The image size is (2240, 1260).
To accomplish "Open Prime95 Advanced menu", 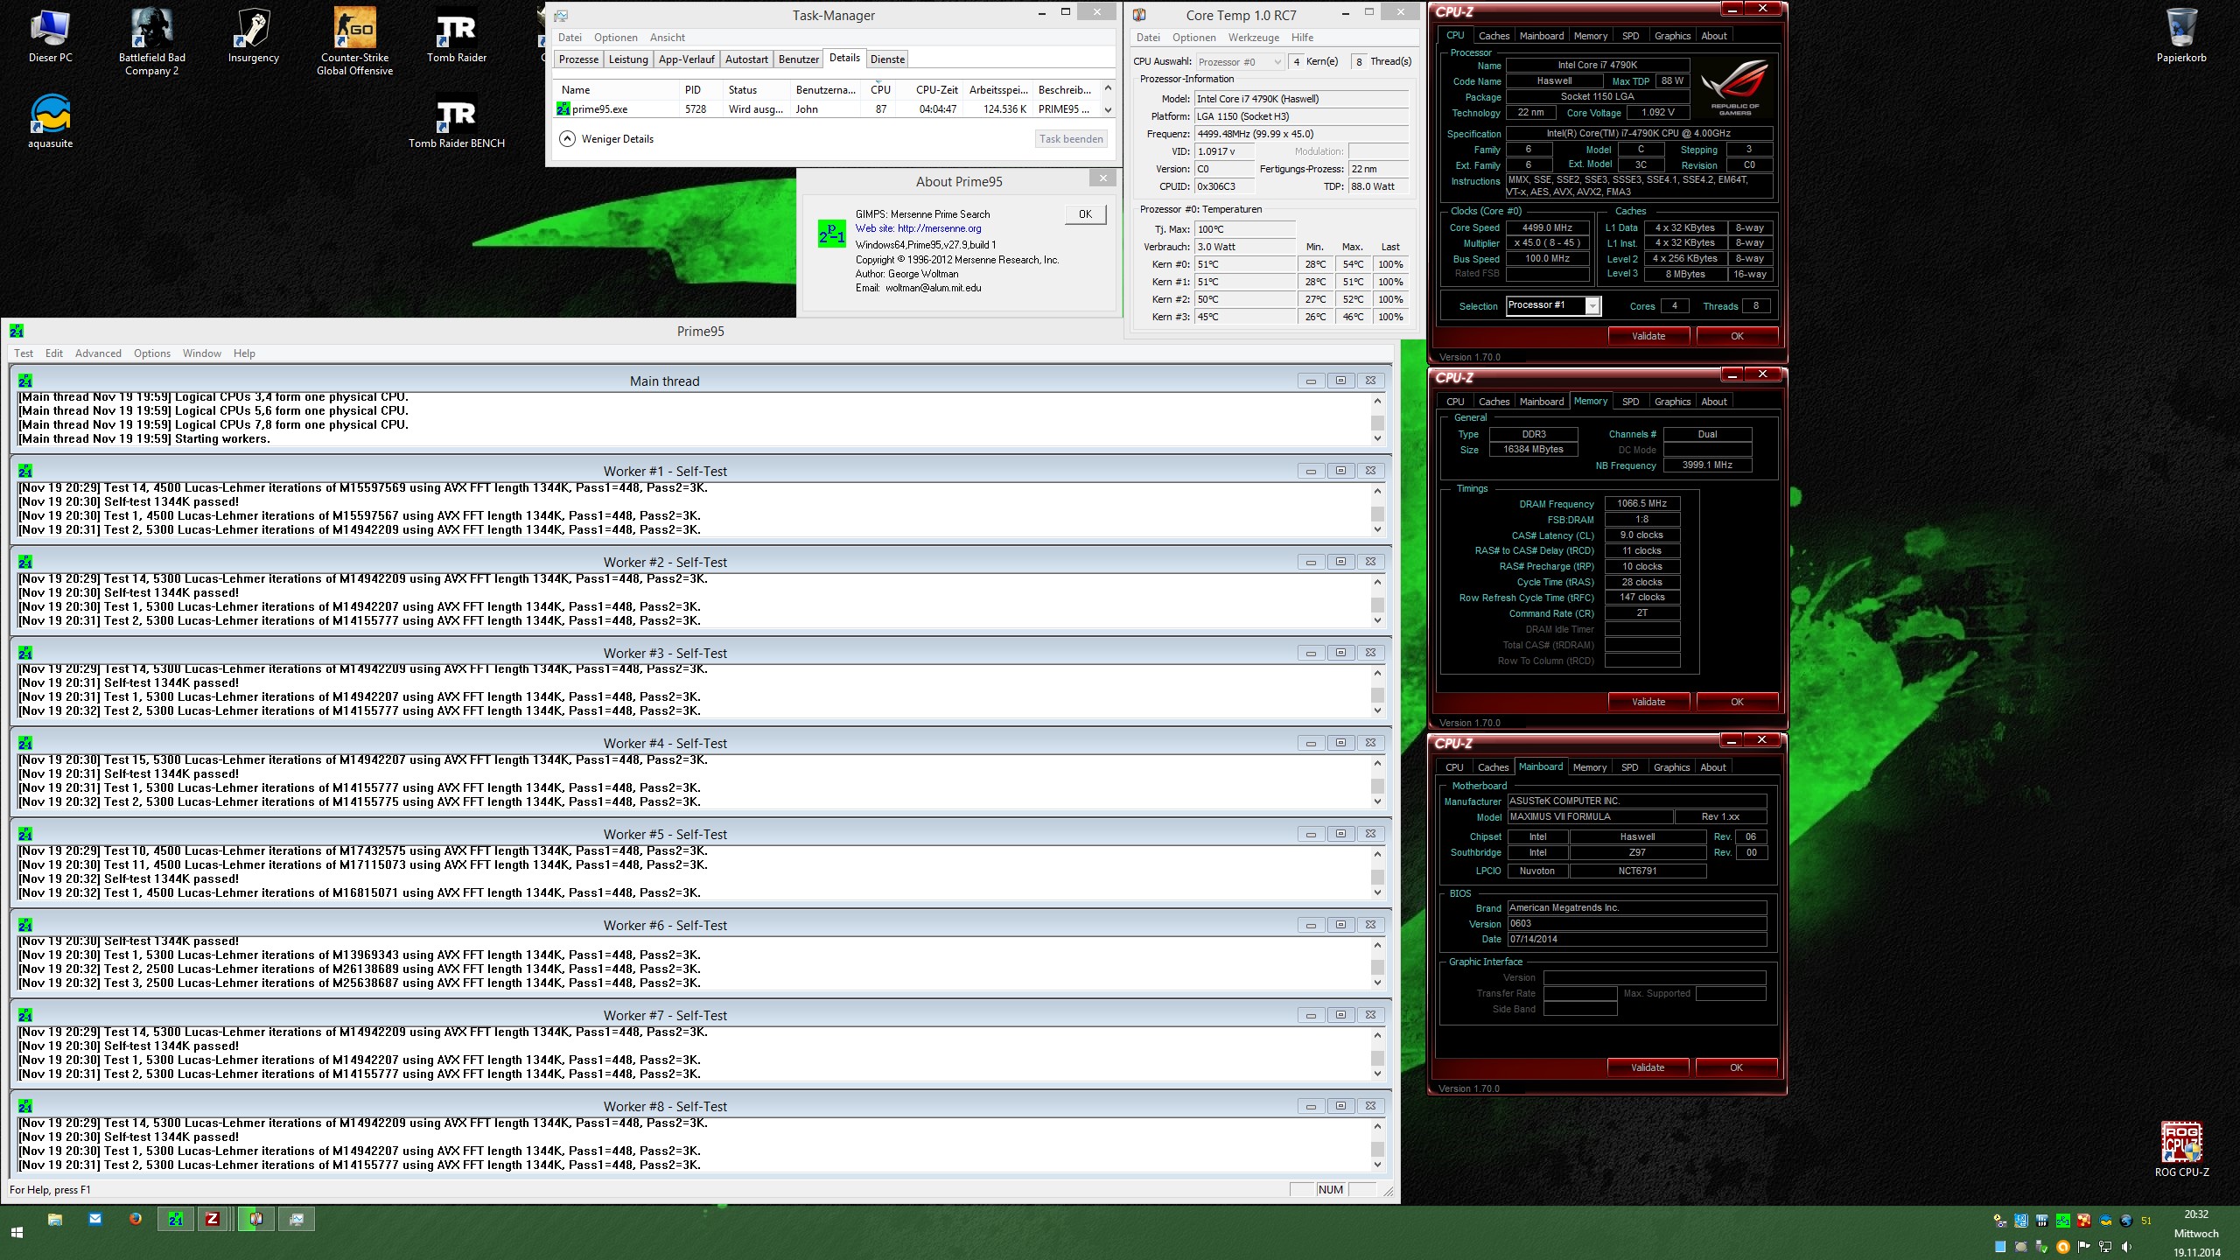I will click(98, 353).
